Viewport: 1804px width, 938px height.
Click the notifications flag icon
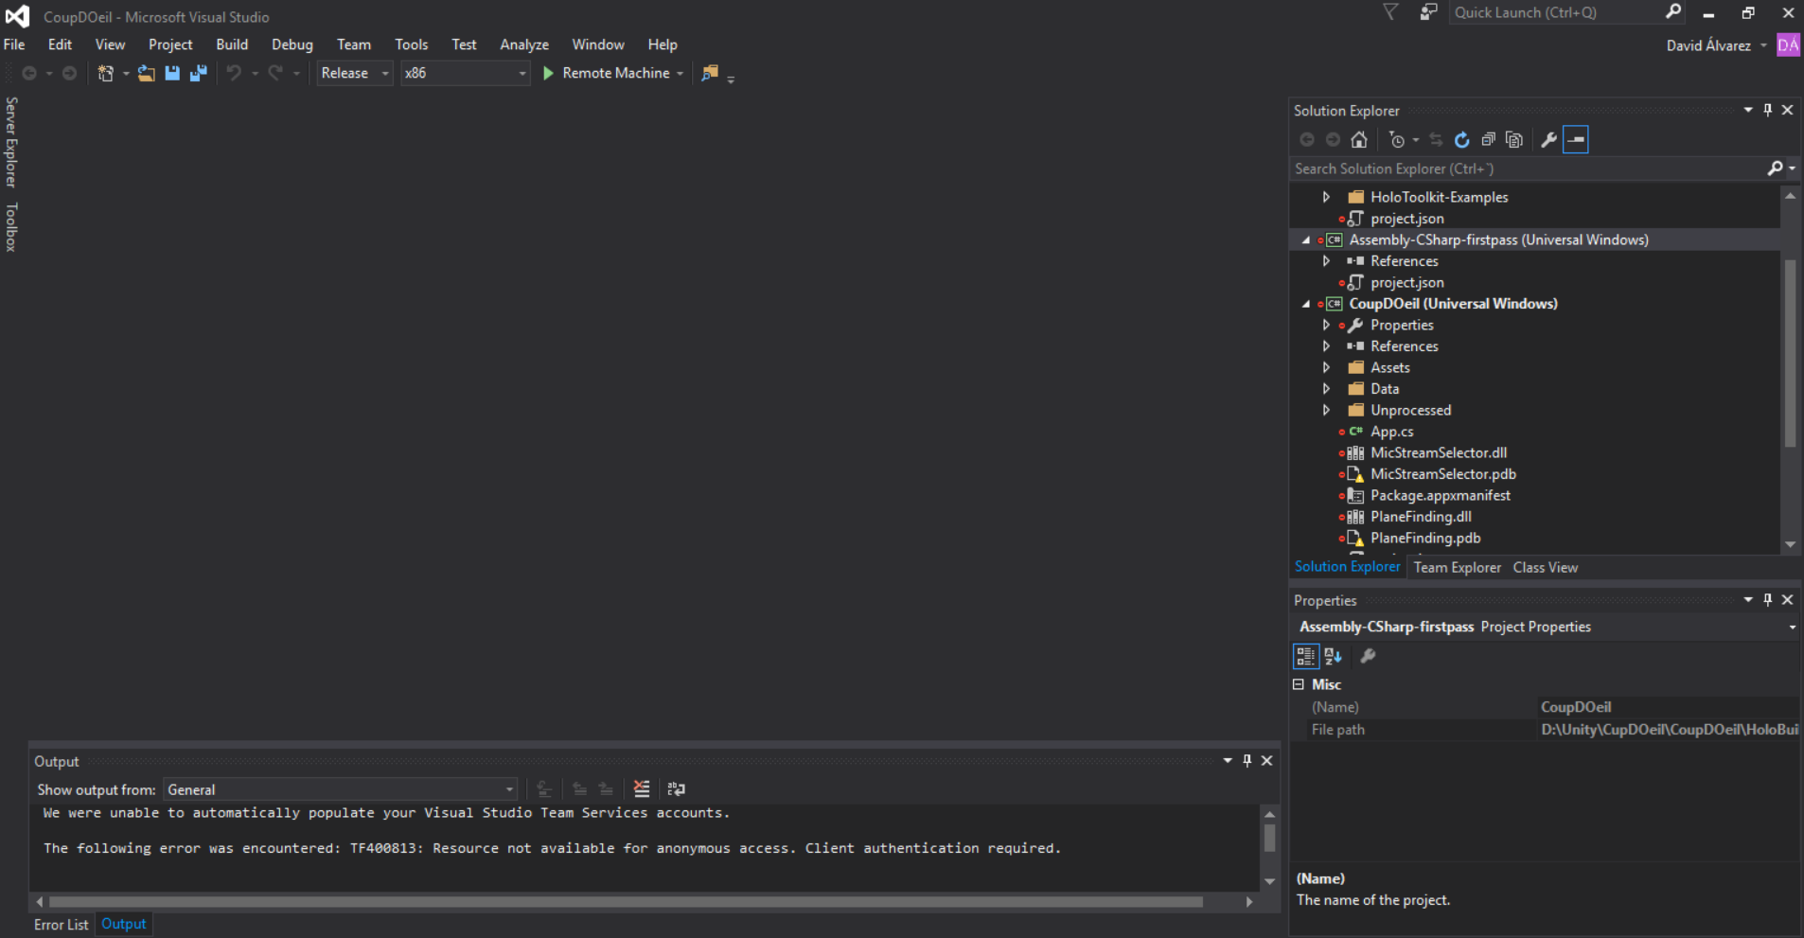(1390, 12)
